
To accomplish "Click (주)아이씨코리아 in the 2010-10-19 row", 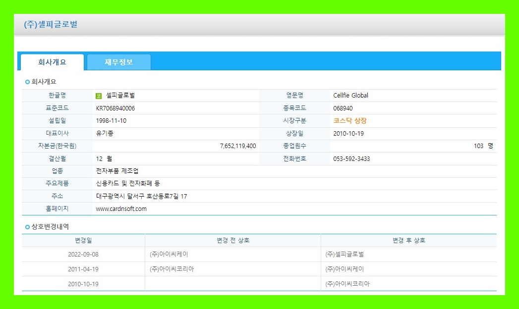I will 347,284.
